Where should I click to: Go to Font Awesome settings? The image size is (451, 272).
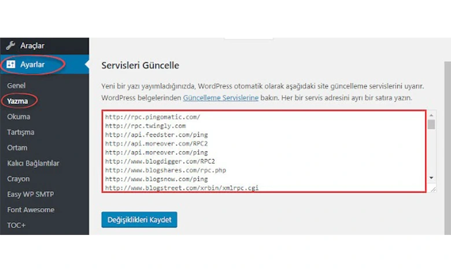(31, 210)
